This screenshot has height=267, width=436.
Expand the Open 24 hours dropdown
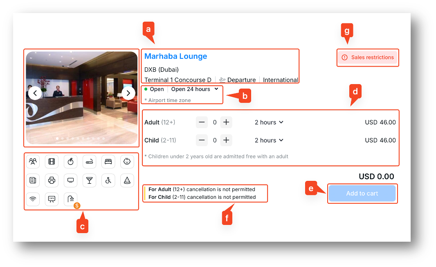coord(195,89)
